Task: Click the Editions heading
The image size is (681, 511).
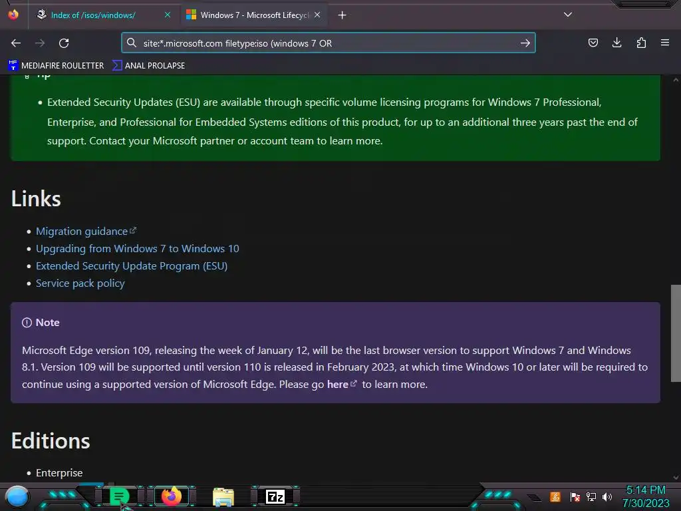Action: click(x=51, y=440)
